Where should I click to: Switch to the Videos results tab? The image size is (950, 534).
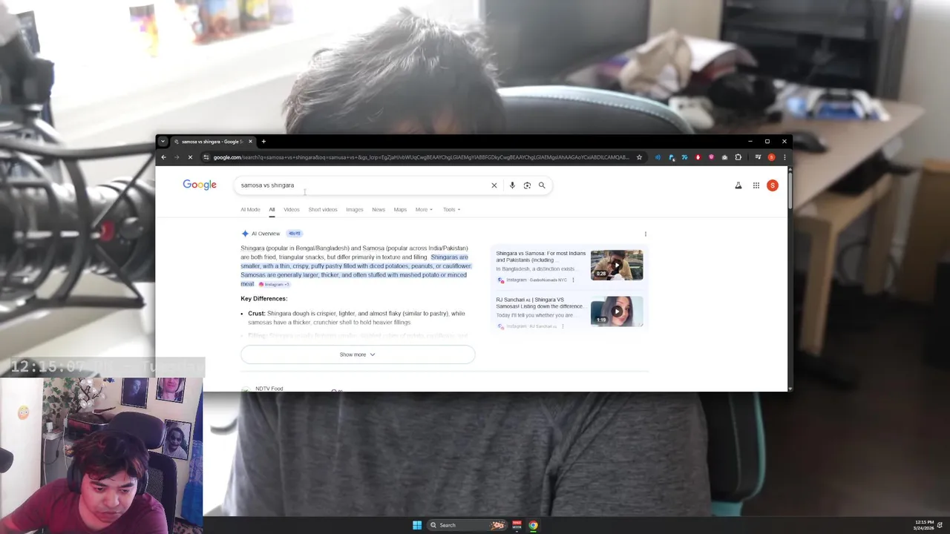pos(292,209)
